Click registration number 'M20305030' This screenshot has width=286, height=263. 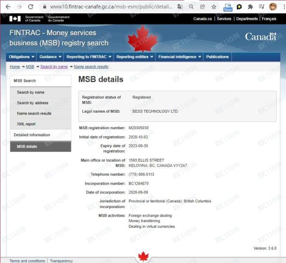click(139, 128)
